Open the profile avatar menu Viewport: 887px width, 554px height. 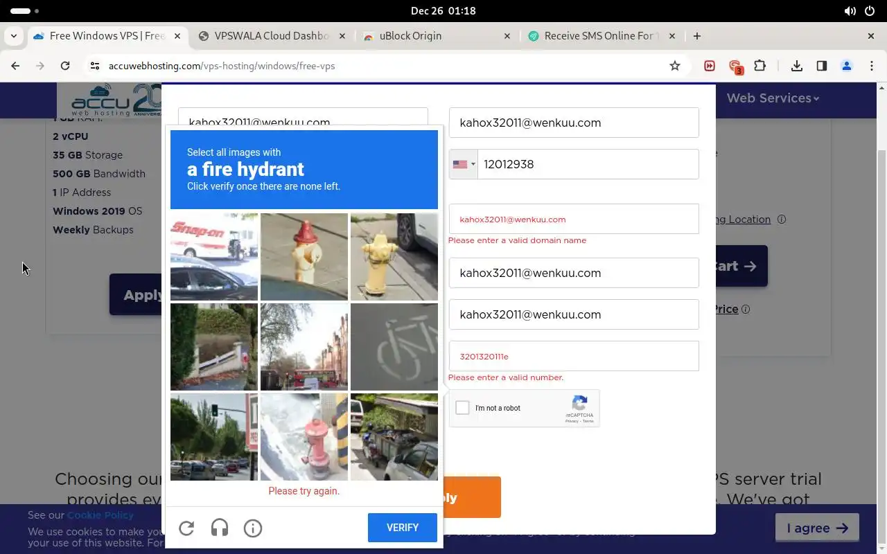tap(847, 66)
